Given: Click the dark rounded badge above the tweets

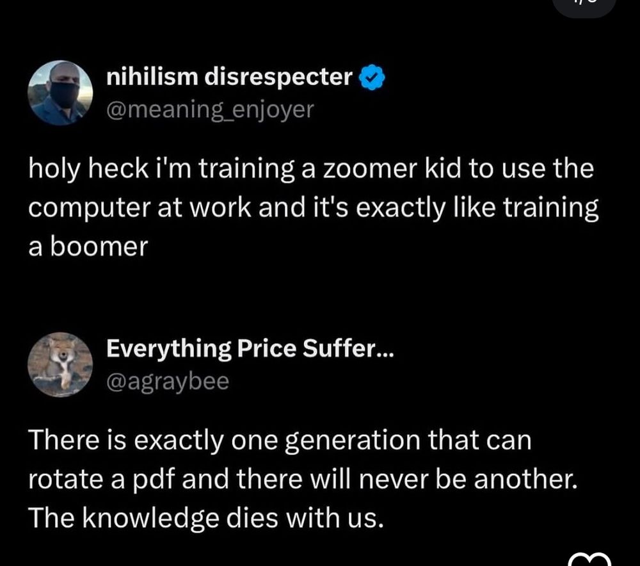Looking at the screenshot, I should coord(584,5).
